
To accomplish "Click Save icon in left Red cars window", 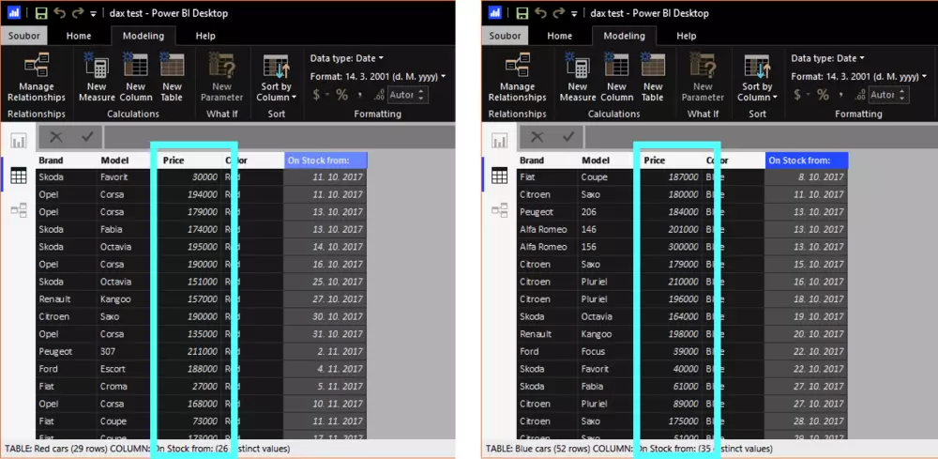I will click(41, 13).
